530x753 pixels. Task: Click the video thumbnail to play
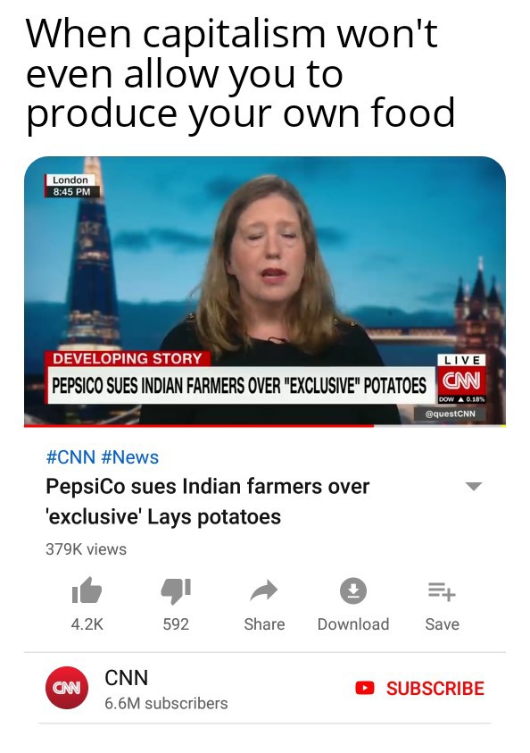pyautogui.click(x=265, y=290)
